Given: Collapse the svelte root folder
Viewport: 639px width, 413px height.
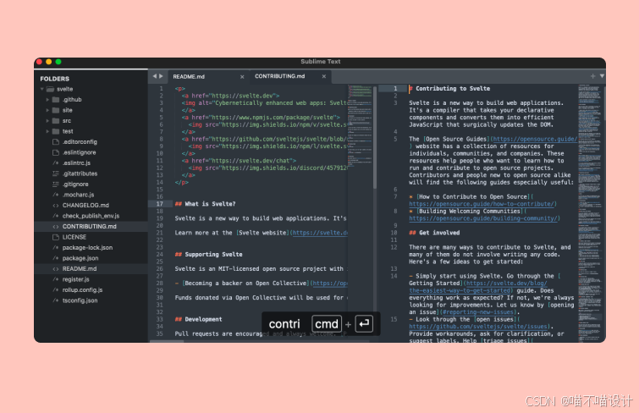Looking at the screenshot, I should [42, 89].
